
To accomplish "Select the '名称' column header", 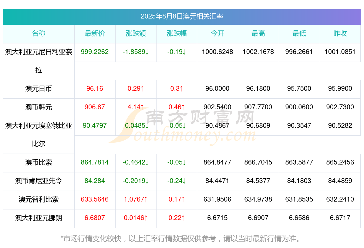I will (x=39, y=33).
